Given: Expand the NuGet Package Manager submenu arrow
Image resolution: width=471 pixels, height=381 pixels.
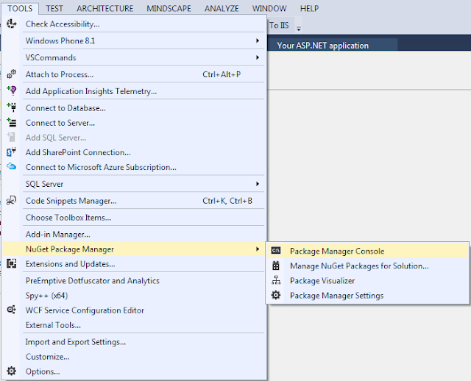Looking at the screenshot, I should [x=258, y=249].
